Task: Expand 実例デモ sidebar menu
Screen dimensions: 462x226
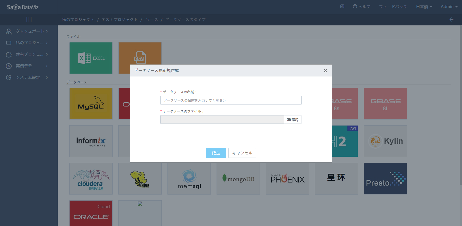Action: point(29,66)
